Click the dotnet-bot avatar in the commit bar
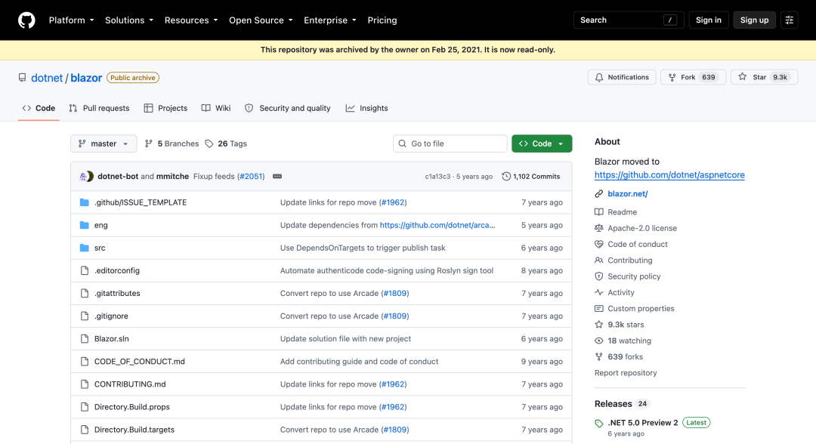816x444 pixels. [x=84, y=176]
